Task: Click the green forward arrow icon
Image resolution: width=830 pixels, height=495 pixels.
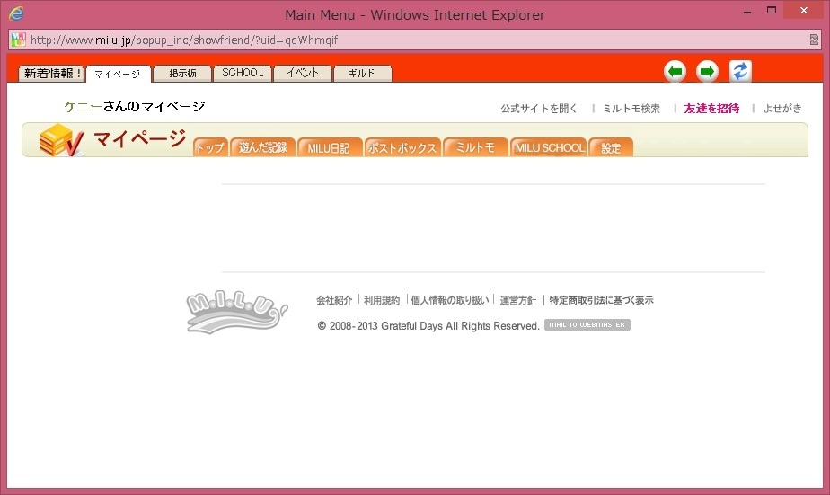Action: click(708, 72)
